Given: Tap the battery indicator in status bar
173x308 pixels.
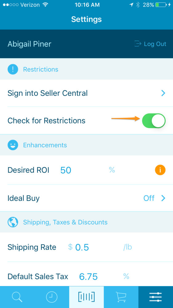Looking at the screenshot, I should [x=160, y=5].
